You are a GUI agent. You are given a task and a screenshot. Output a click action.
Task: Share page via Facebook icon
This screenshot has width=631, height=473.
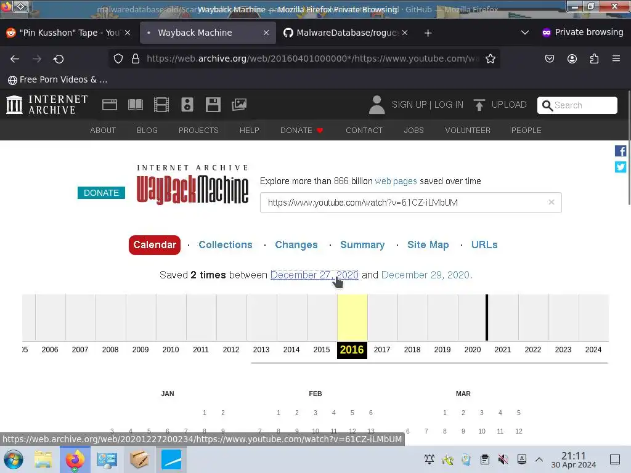(620, 151)
